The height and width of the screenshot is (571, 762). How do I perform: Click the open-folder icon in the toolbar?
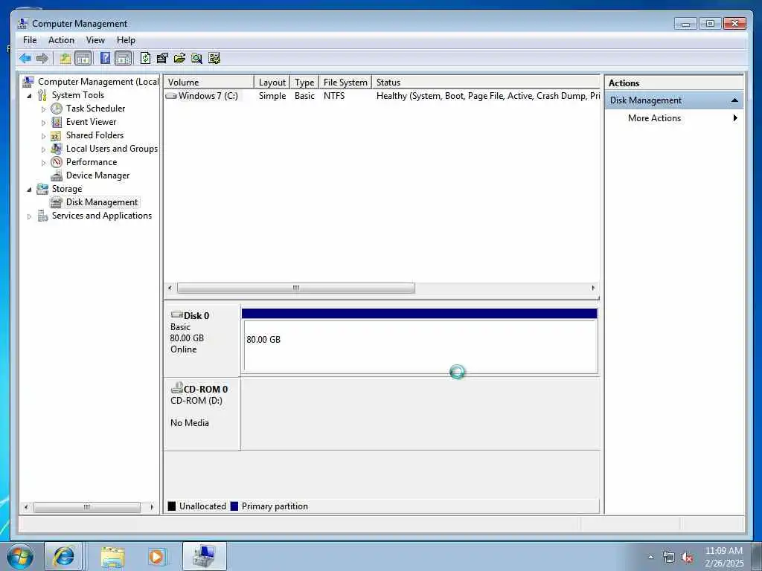[x=179, y=59]
